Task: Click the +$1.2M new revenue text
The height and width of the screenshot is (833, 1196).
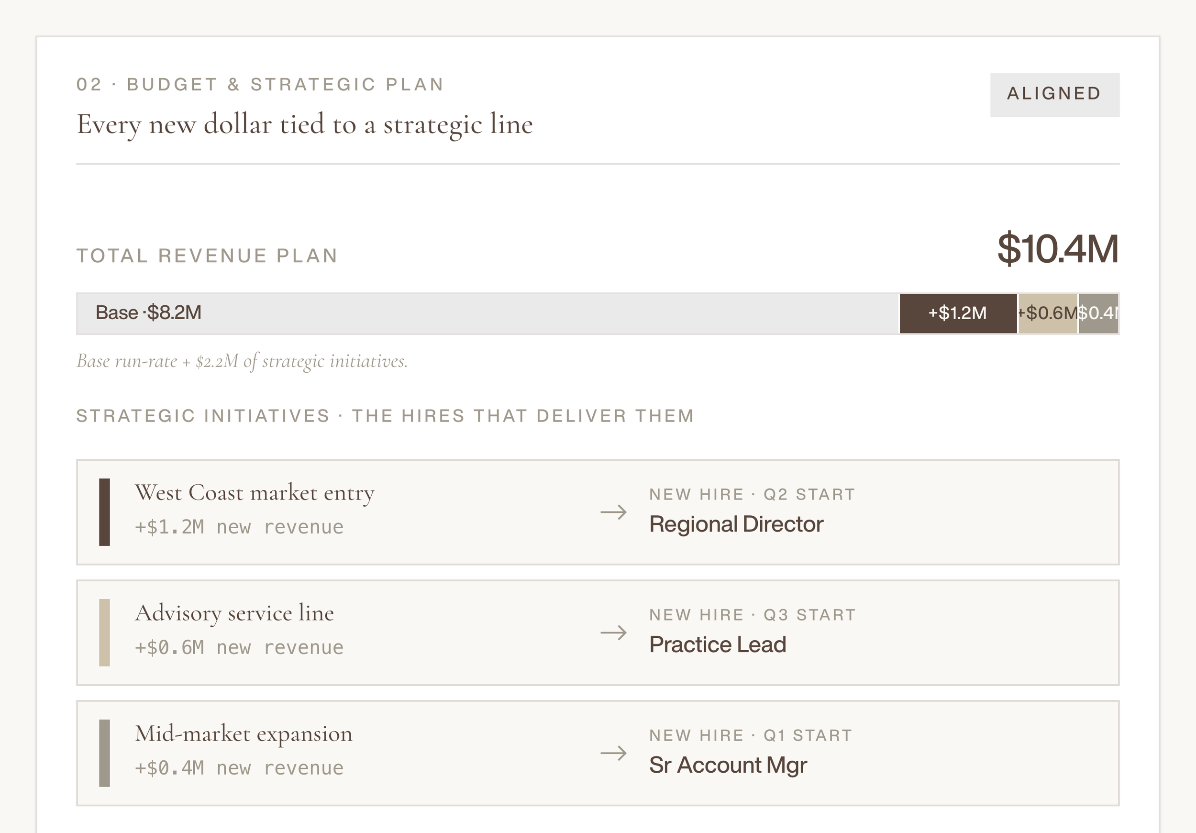Action: [239, 527]
